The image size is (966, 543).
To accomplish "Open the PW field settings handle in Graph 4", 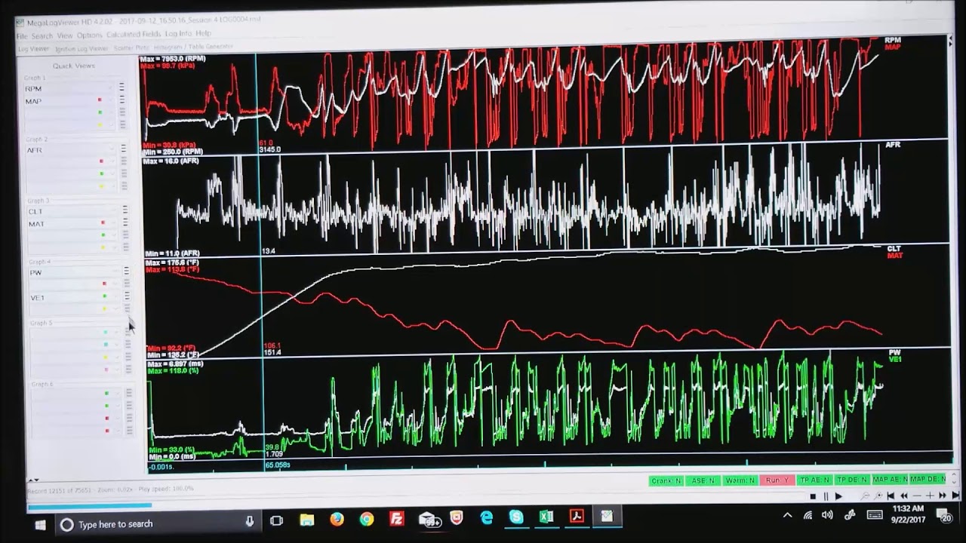I will coord(126,272).
